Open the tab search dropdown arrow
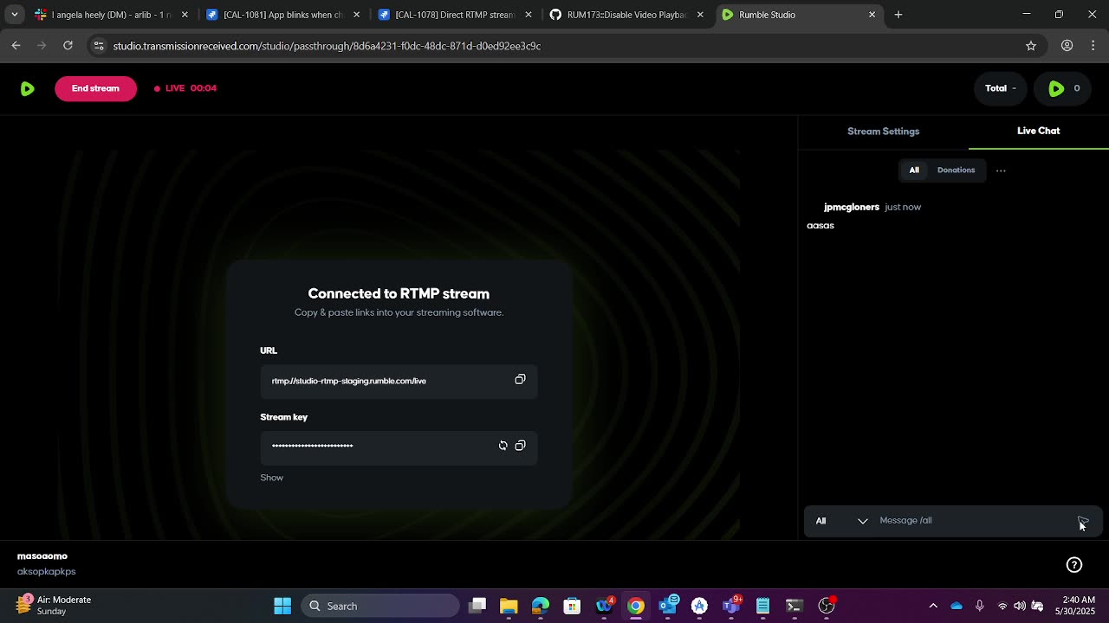1109x623 pixels. coord(14,15)
